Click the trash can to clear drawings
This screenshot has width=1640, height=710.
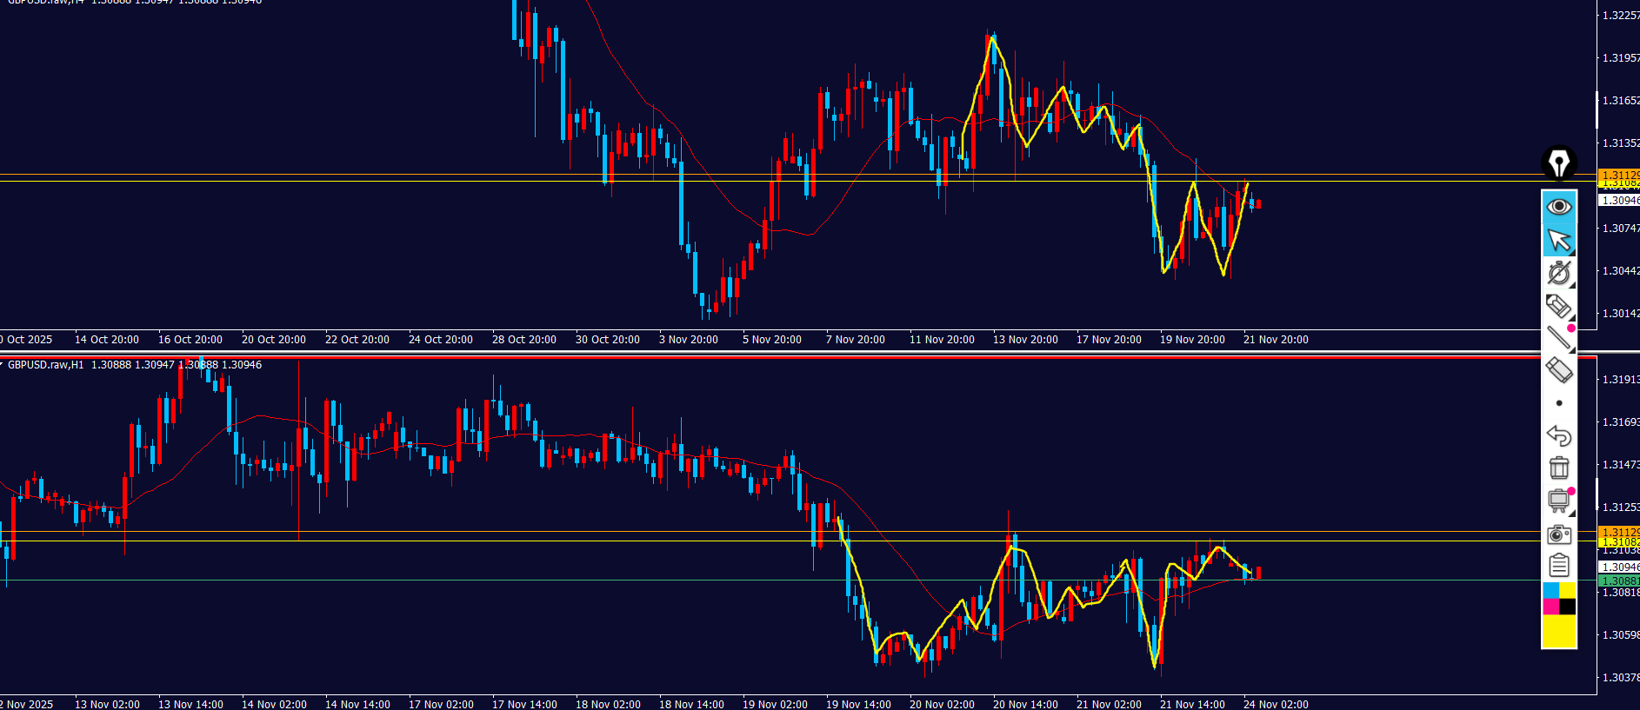1558,468
